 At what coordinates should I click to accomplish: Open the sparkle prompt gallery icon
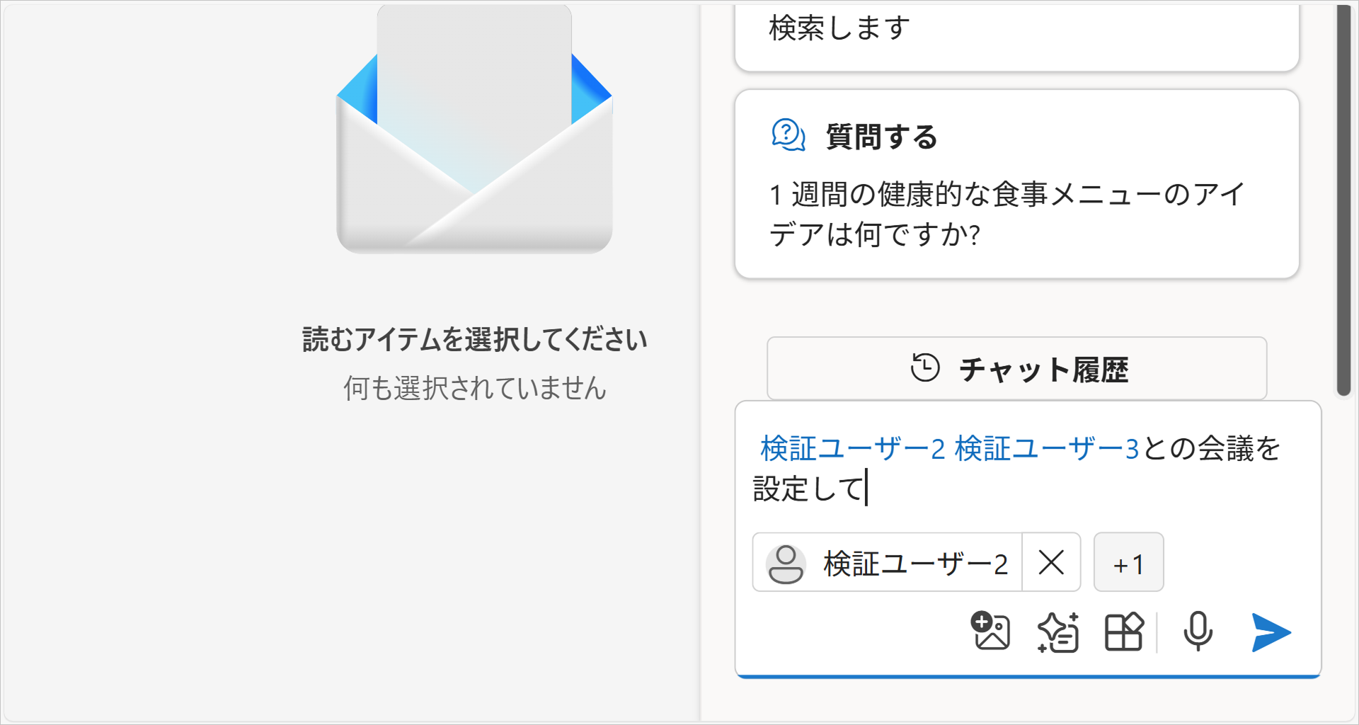(x=1058, y=632)
